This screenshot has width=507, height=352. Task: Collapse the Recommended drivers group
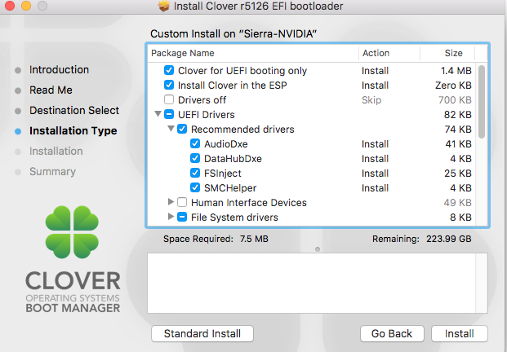(171, 129)
